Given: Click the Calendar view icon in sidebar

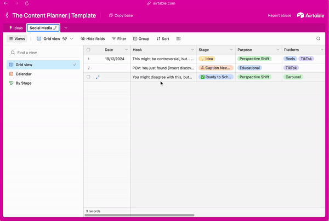Looking at the screenshot, I should pos(11,74).
